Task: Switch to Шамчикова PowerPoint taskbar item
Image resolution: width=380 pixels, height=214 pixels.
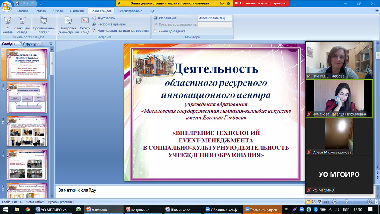Action: (x=183, y=209)
